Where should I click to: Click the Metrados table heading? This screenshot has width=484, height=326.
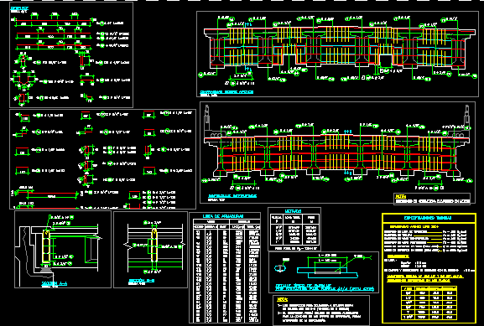tap(293, 211)
